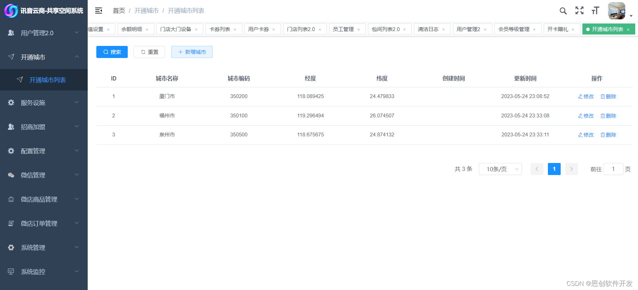Screen dimensions: 638x290
Task: Click the latitude 24.874132 cell
Action: click(382, 135)
